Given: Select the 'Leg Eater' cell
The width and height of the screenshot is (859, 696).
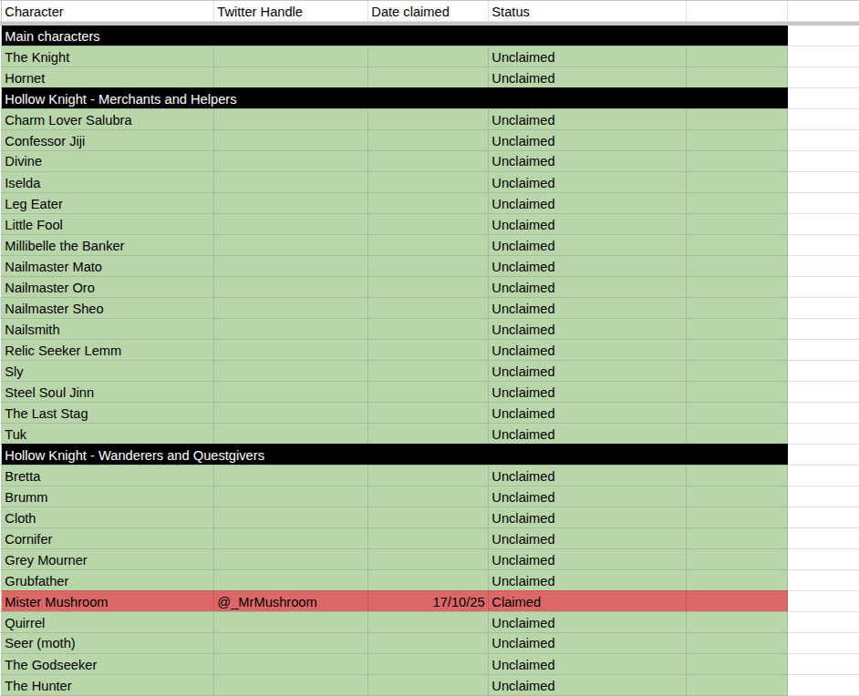Looking at the screenshot, I should pyautogui.click(x=108, y=203).
